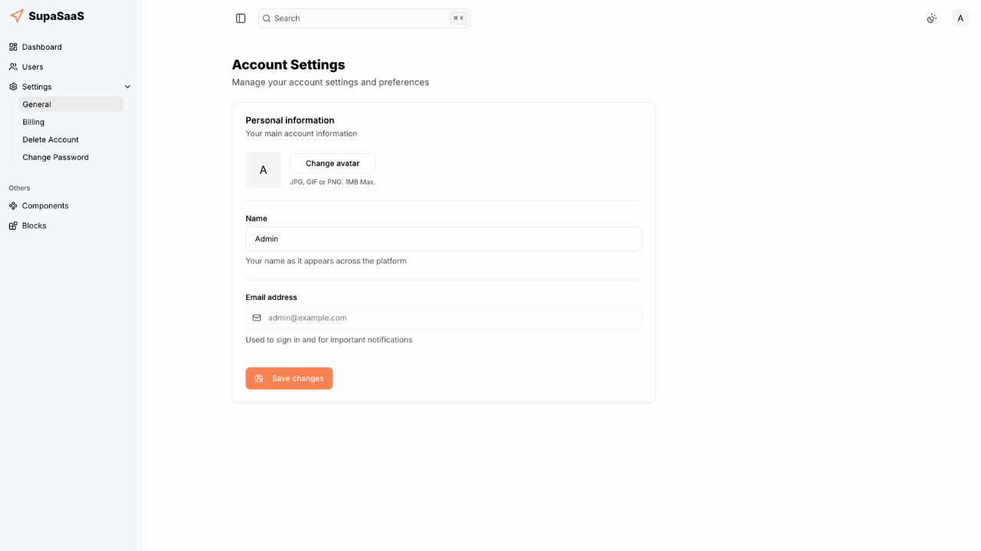Collapse the Settings chevron
Viewport: 981px width, 551px height.
coord(127,86)
